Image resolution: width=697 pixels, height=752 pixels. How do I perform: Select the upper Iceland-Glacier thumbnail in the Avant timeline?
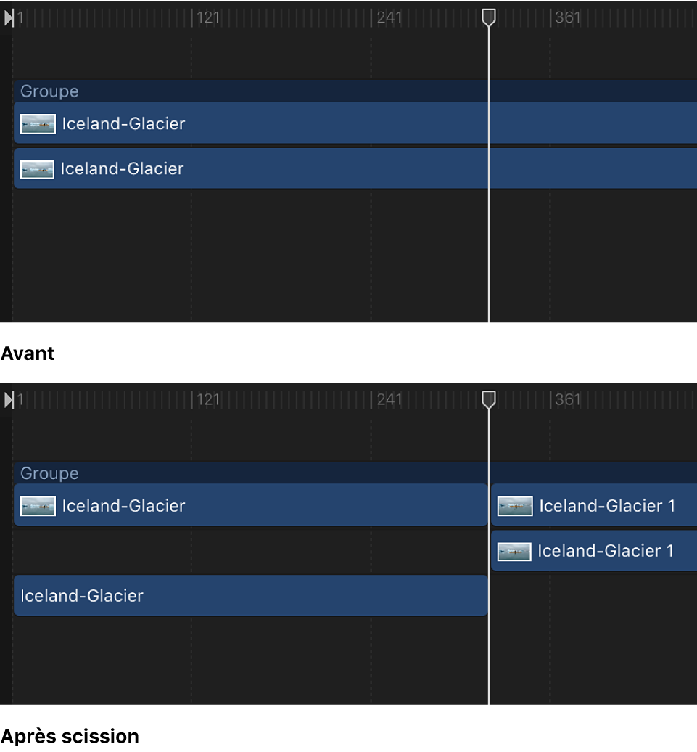point(38,124)
